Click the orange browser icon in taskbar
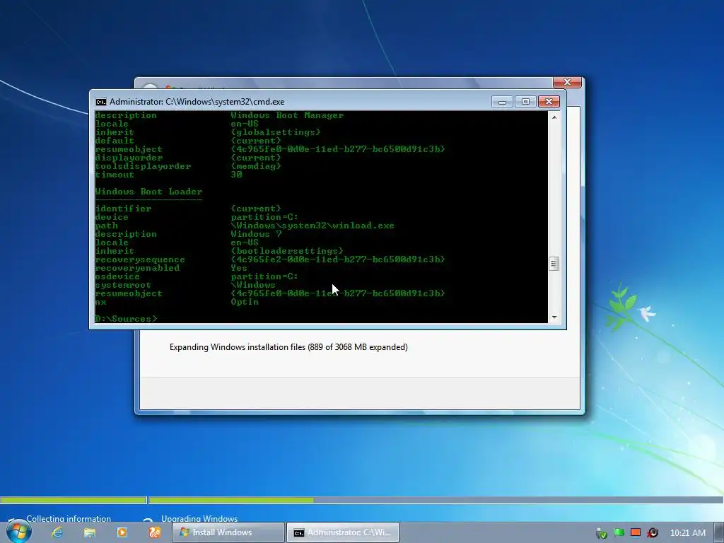 (155, 532)
